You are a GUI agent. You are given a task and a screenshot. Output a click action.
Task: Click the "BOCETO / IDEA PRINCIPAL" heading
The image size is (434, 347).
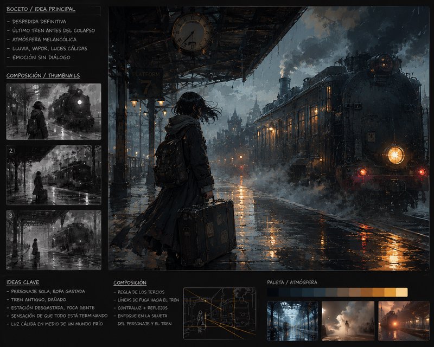point(41,9)
